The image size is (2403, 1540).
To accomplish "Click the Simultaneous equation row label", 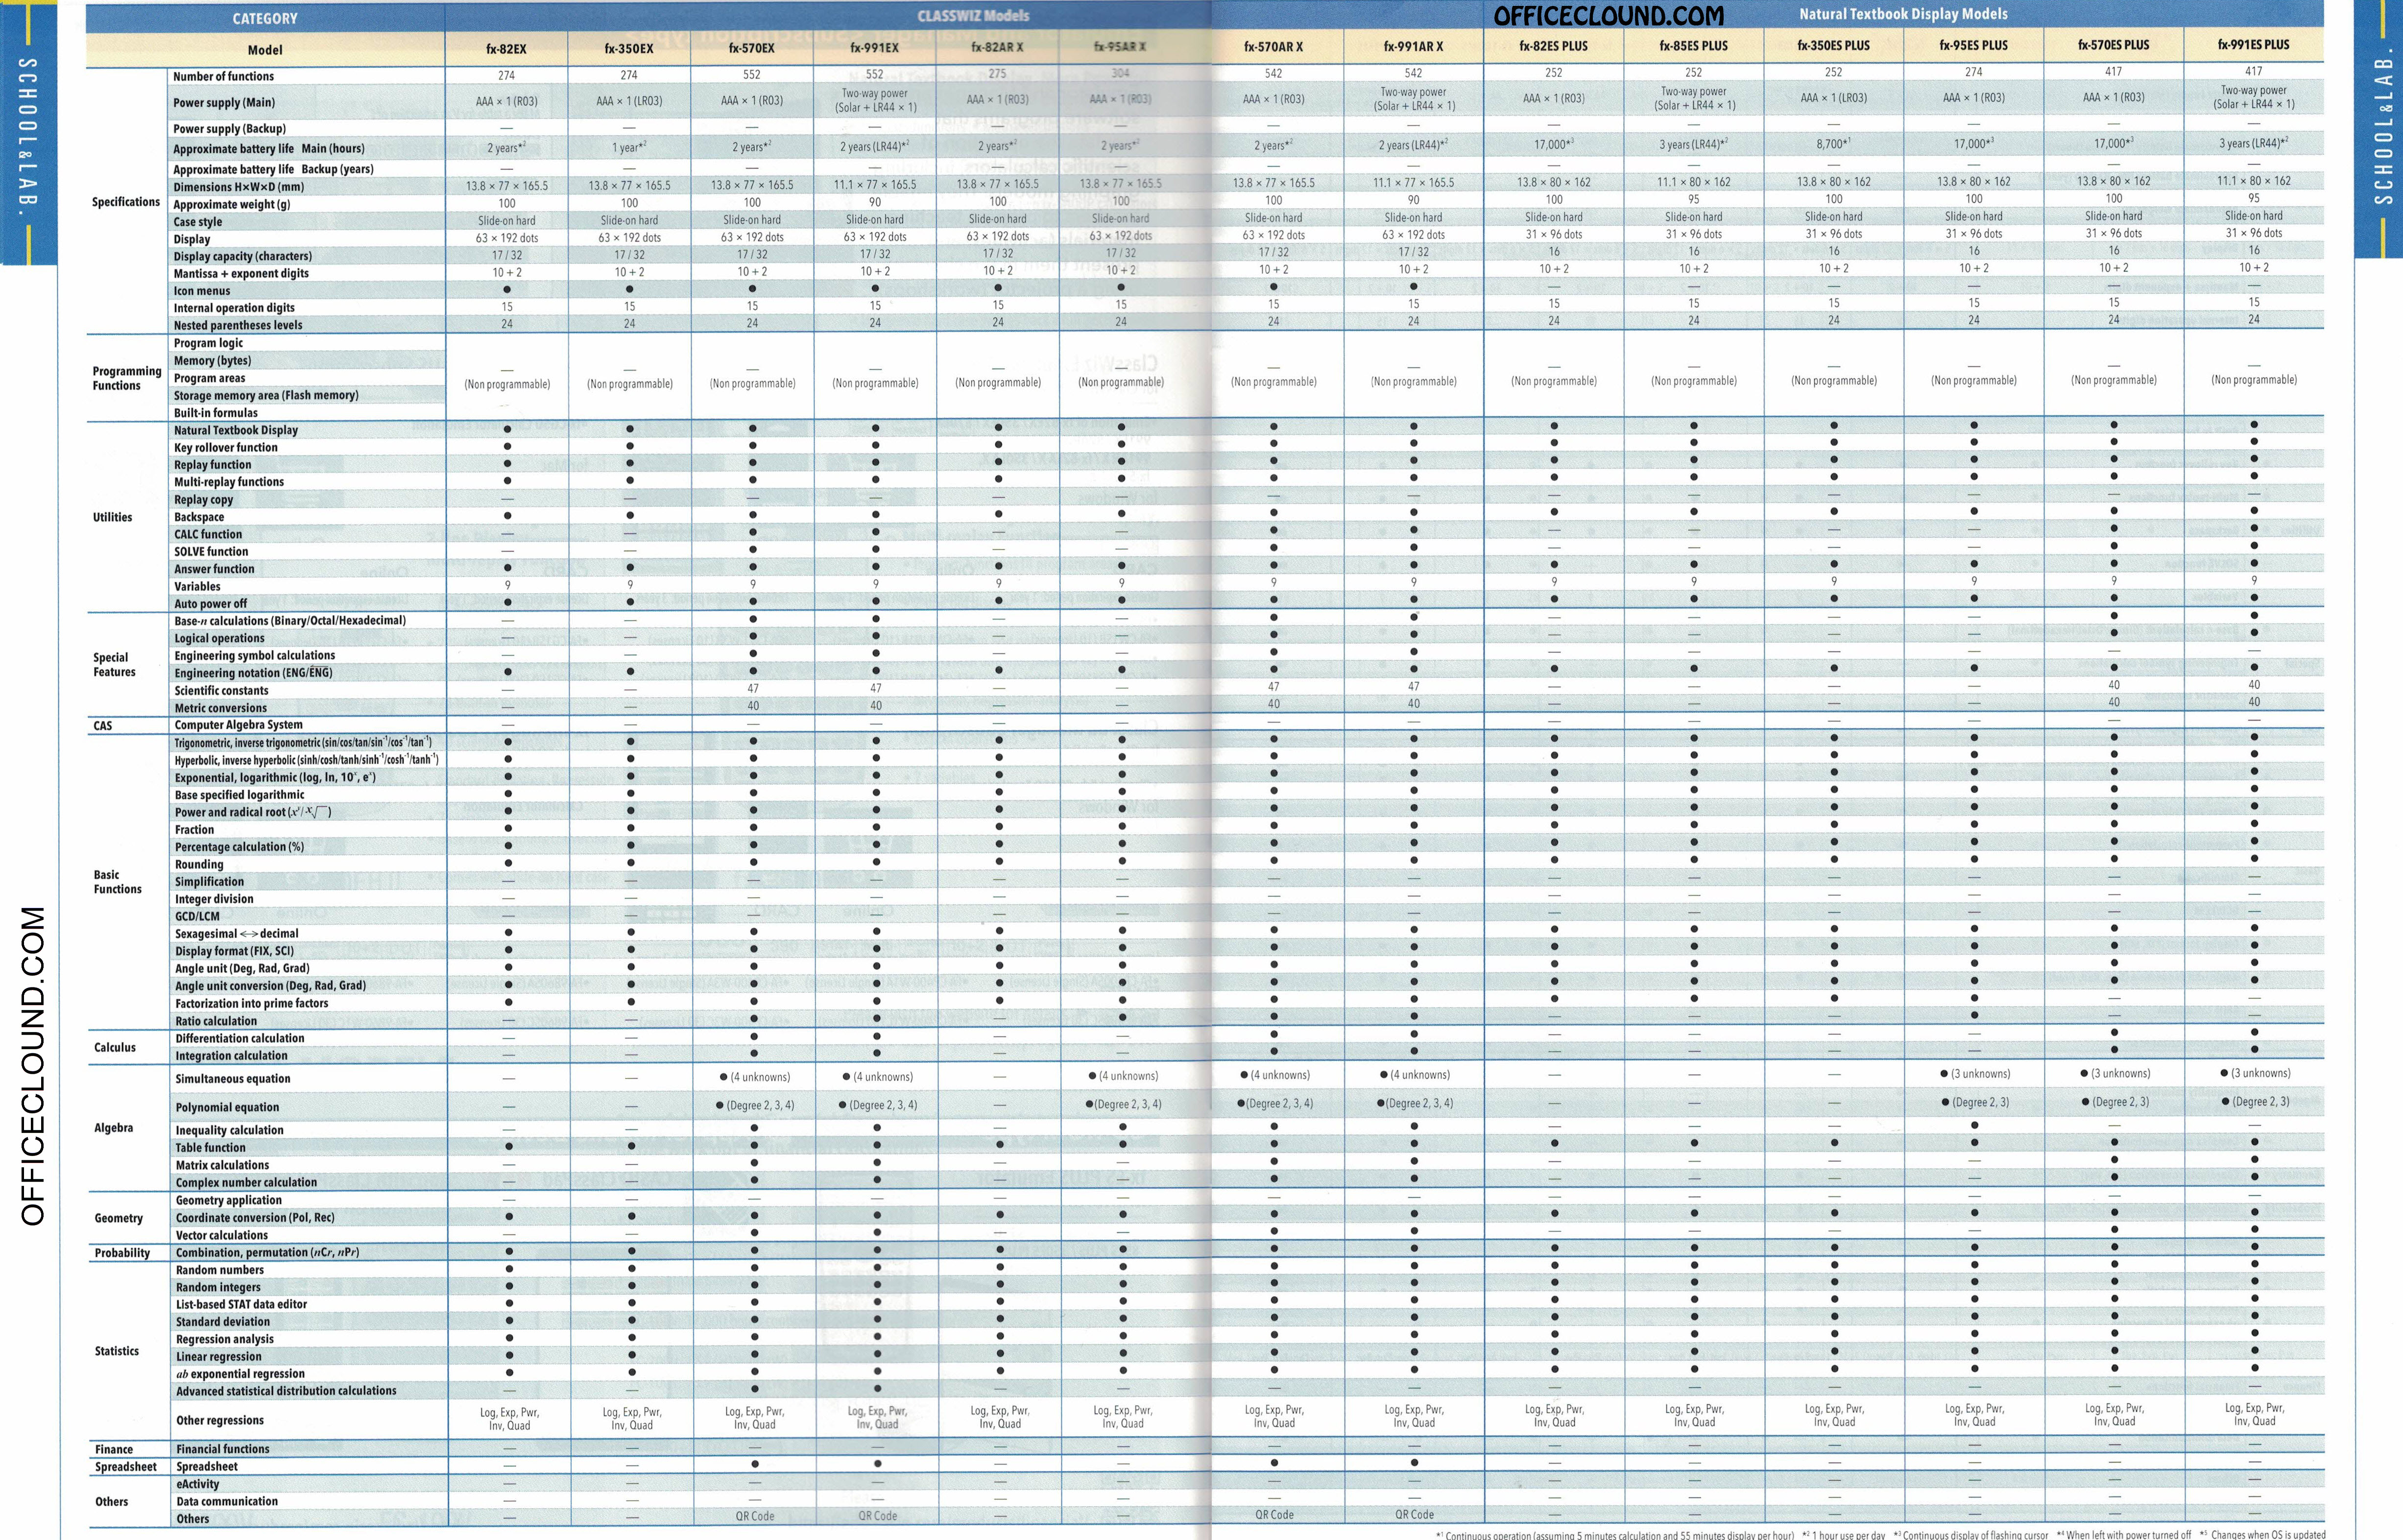I will 233,1079.
